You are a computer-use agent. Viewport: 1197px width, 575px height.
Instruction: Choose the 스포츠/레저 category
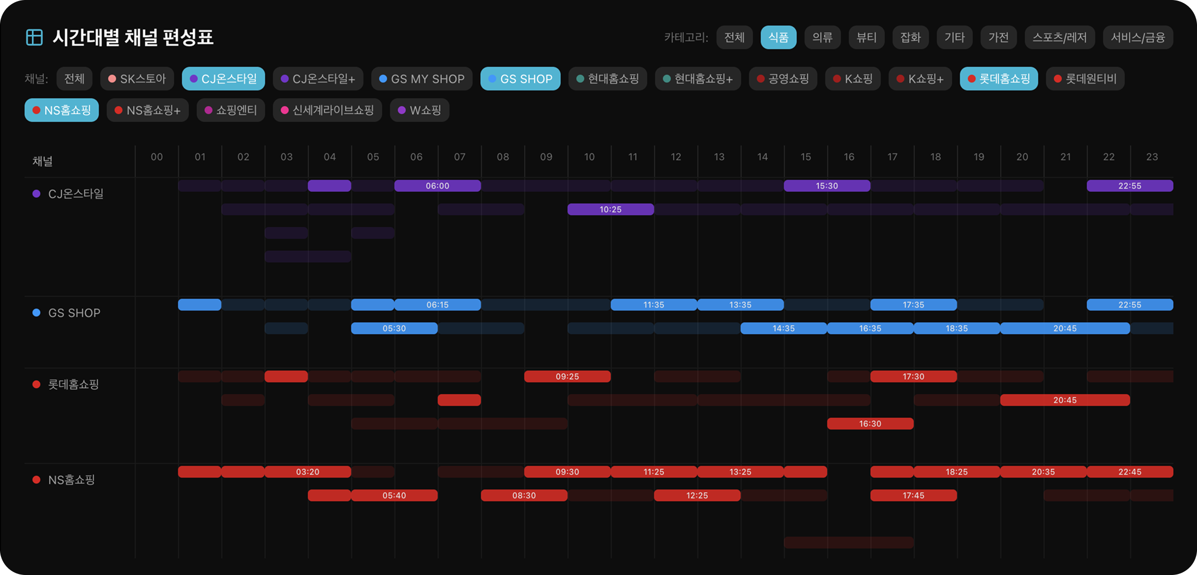coord(1059,37)
